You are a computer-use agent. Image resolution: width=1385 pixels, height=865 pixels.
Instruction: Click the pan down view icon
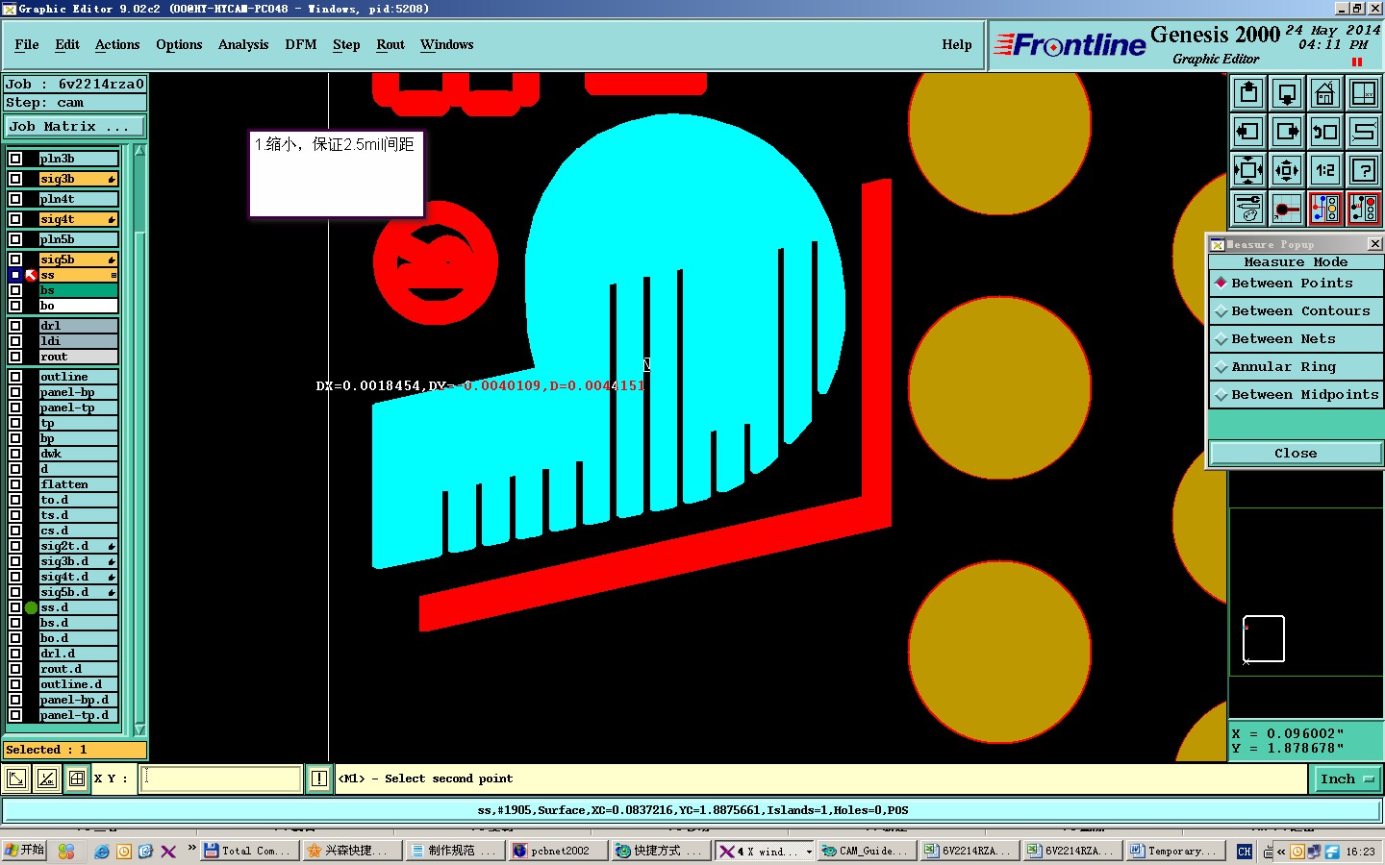point(1287,93)
